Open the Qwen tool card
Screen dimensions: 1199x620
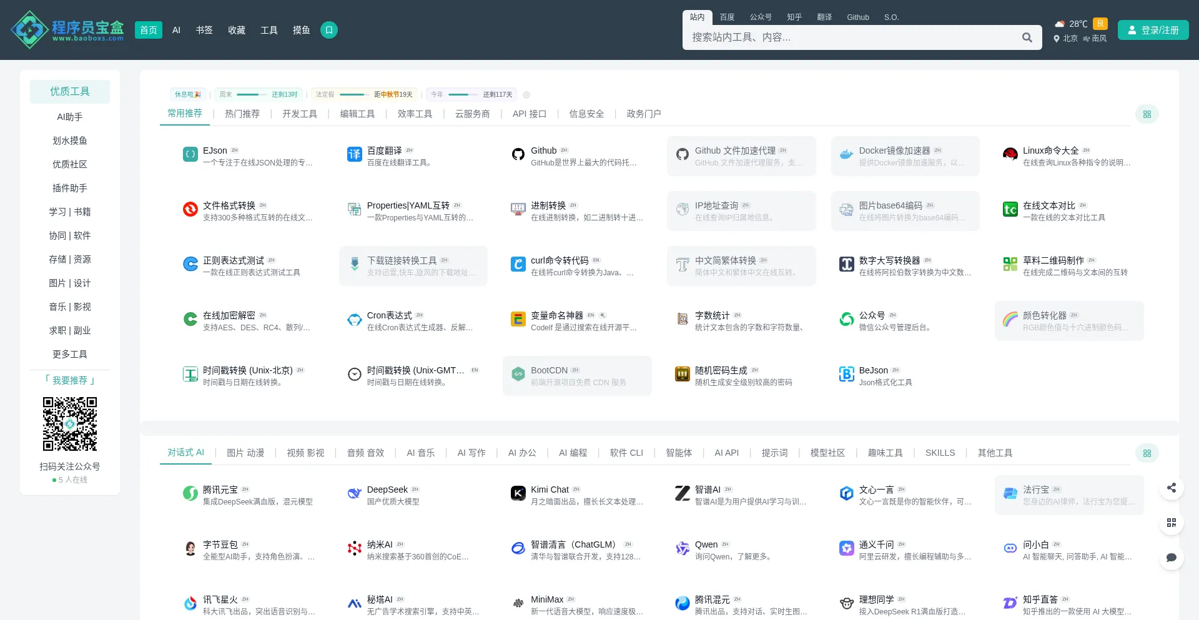(741, 550)
